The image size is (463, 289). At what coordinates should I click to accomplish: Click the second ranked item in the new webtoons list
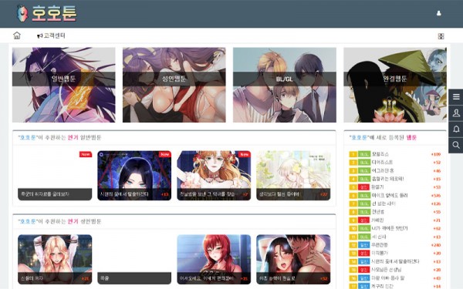click(395, 163)
